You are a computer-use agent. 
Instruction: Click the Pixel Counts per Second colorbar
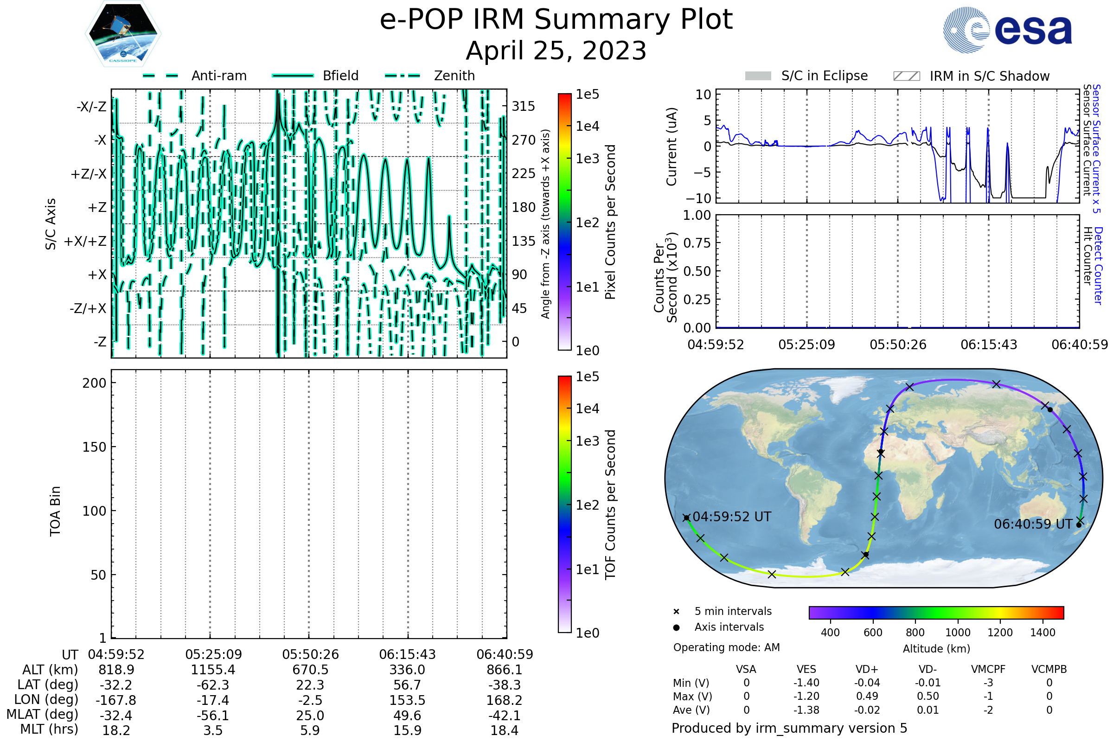[x=564, y=222]
